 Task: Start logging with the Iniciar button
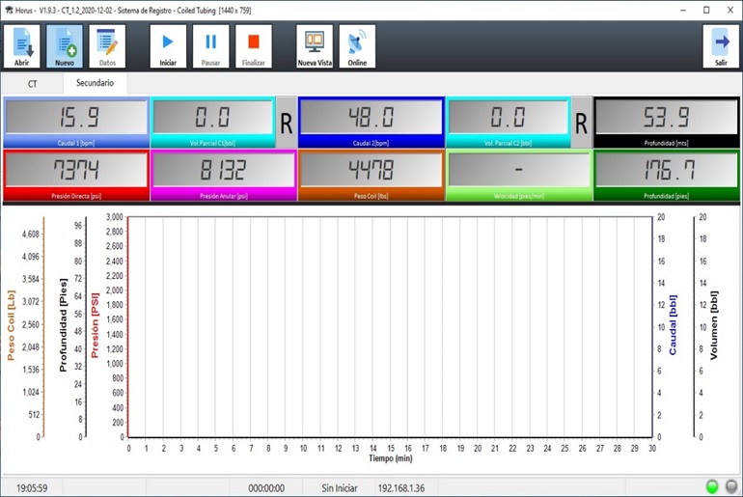[x=168, y=45]
